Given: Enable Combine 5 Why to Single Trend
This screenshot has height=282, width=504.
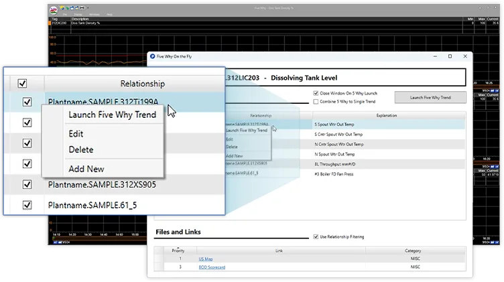Looking at the screenshot, I should click(316, 102).
